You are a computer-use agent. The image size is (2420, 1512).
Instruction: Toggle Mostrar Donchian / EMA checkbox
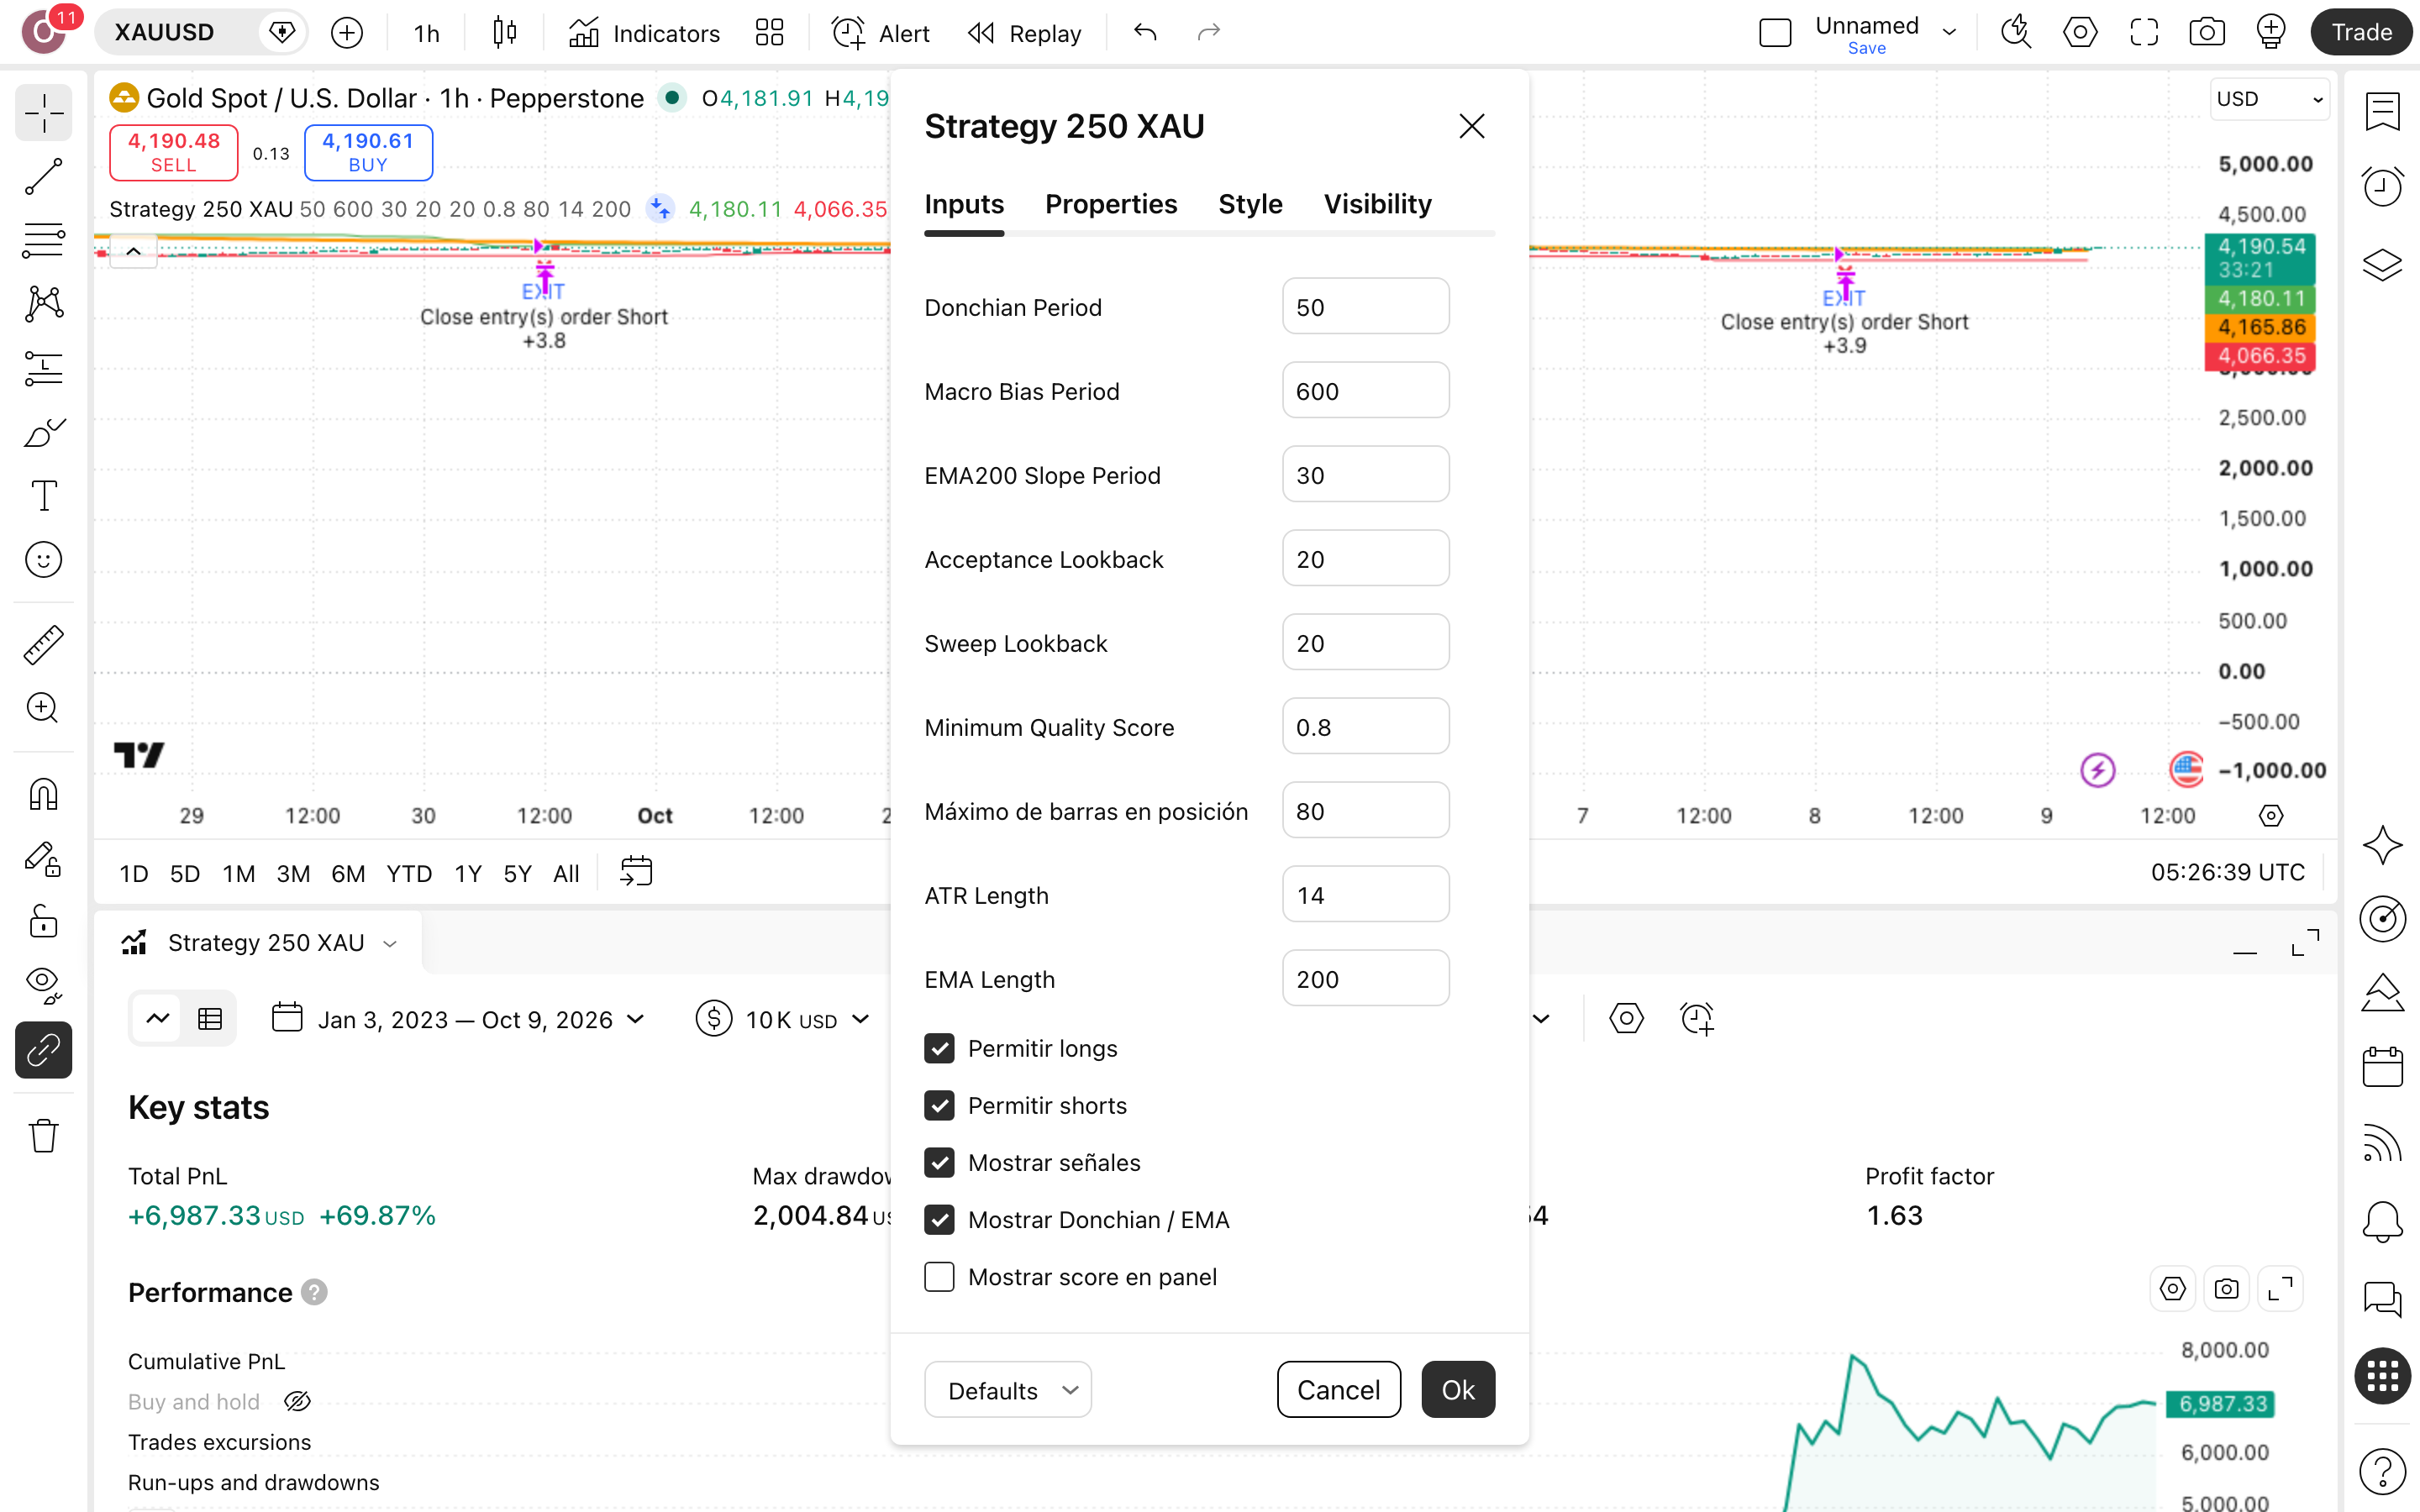(939, 1219)
